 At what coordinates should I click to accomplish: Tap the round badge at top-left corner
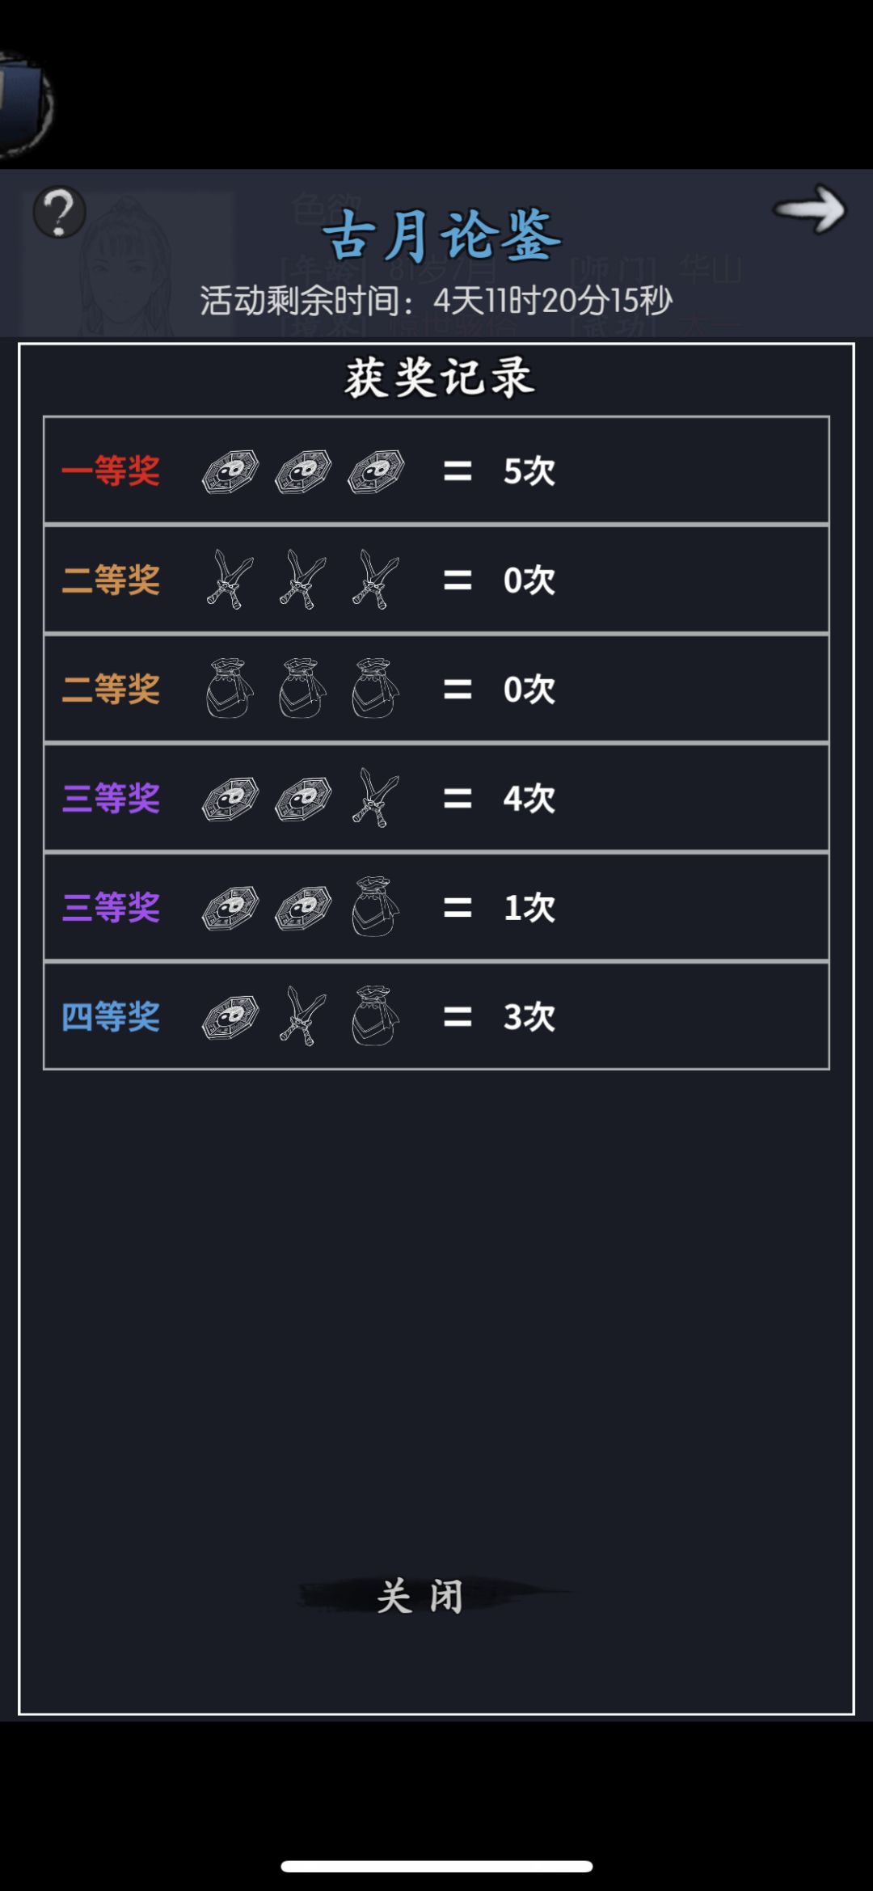[24, 105]
